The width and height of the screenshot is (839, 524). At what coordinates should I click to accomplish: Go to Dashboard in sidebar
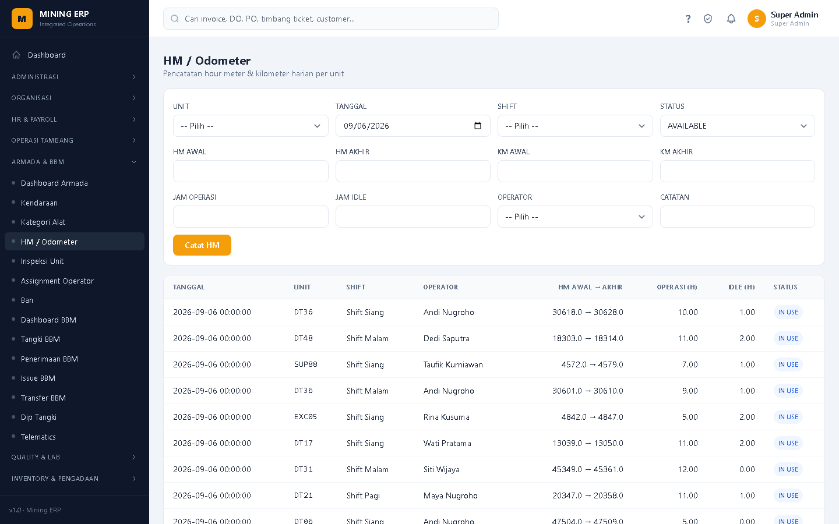(75, 55)
